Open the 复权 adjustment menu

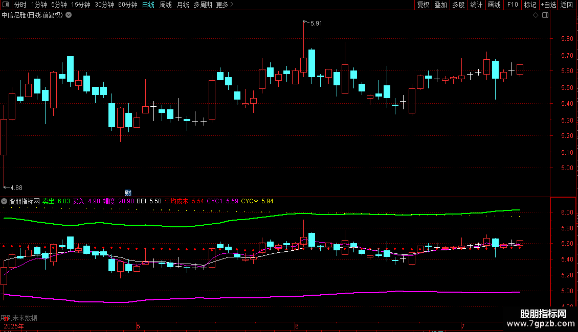click(423, 5)
